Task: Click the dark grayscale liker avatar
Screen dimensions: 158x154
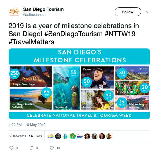Action: pyautogui.click(x=58, y=136)
